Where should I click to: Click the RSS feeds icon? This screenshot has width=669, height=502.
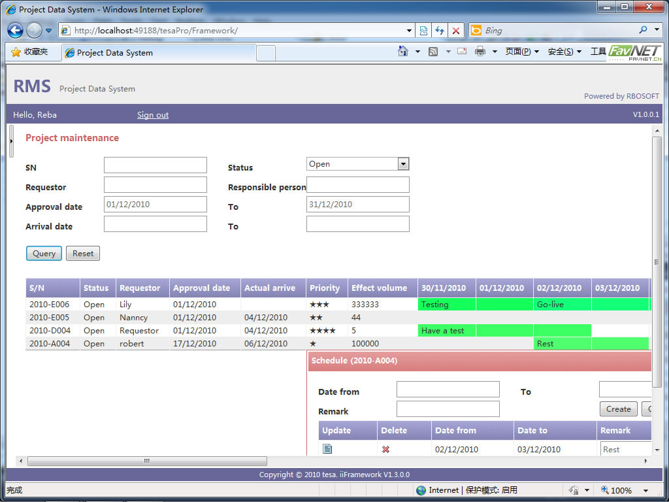click(433, 52)
